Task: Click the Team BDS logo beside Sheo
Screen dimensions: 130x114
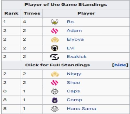Action: point(55,83)
